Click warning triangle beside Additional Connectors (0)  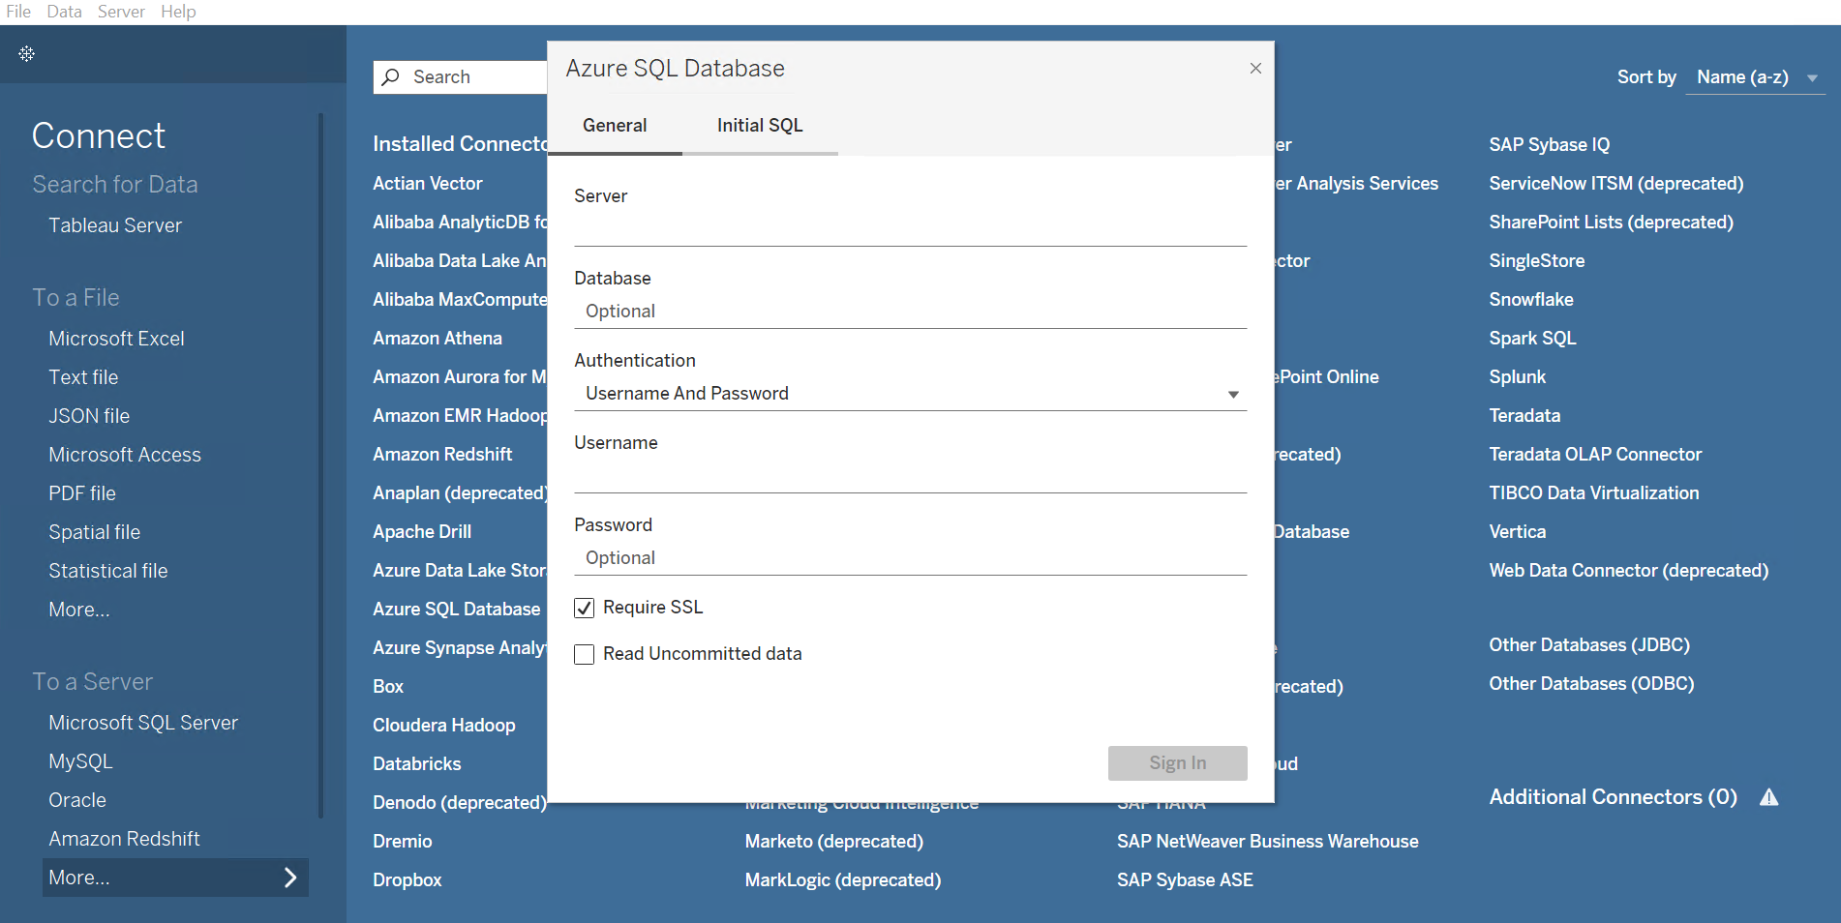point(1770,796)
